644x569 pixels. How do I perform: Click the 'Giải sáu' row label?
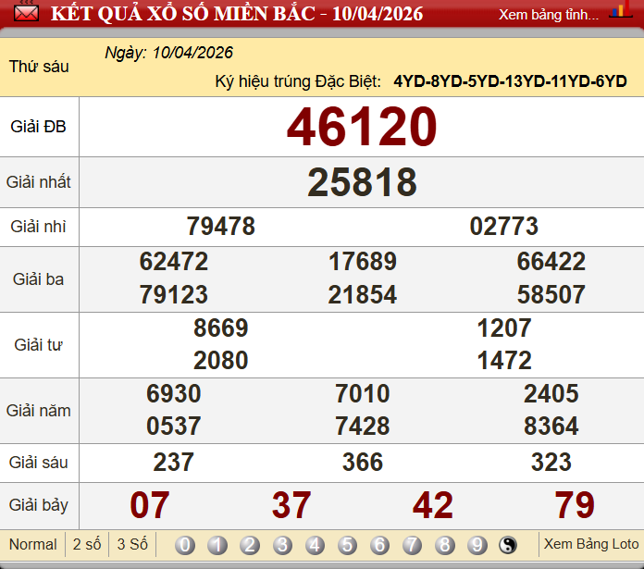(x=38, y=463)
